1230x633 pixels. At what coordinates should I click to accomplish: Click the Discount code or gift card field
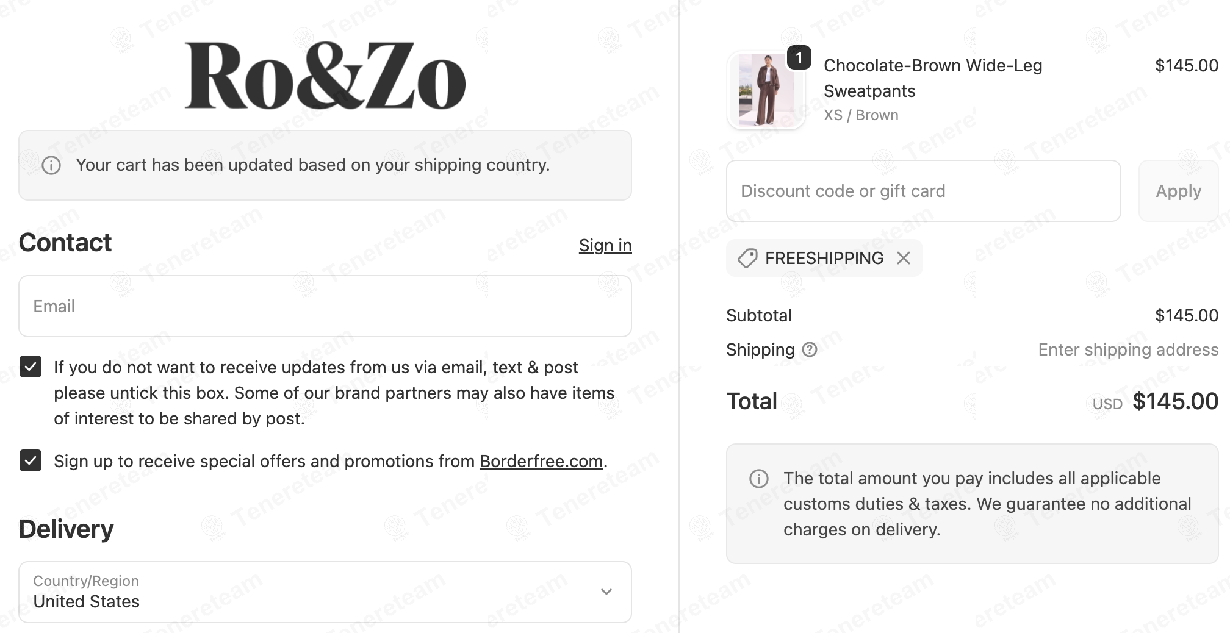point(923,191)
